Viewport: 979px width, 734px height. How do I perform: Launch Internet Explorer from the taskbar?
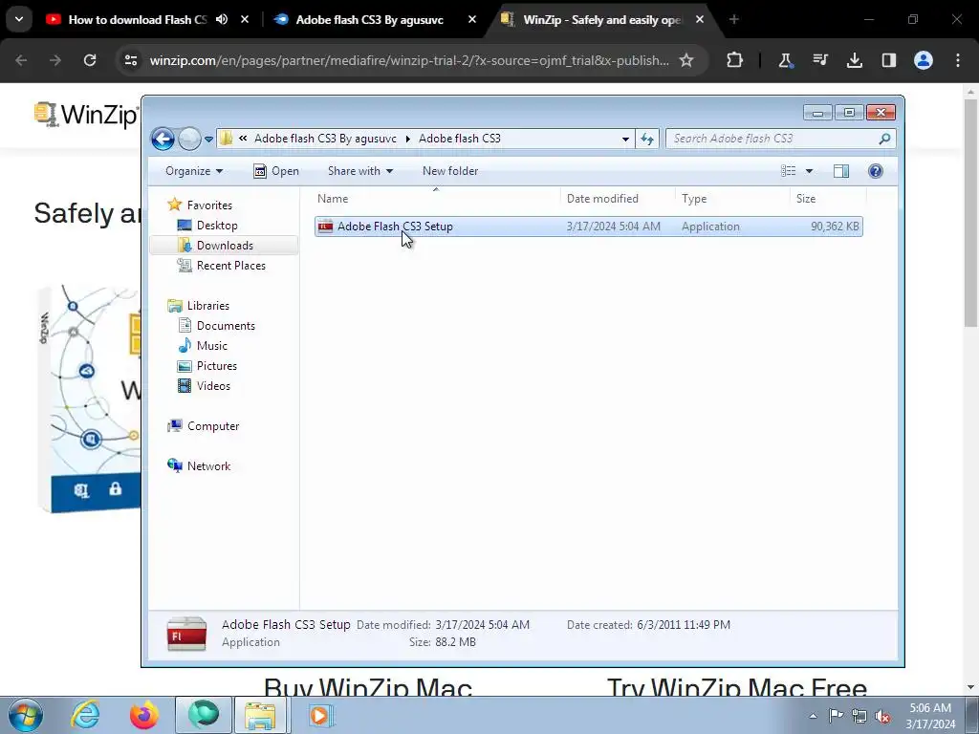click(x=85, y=715)
